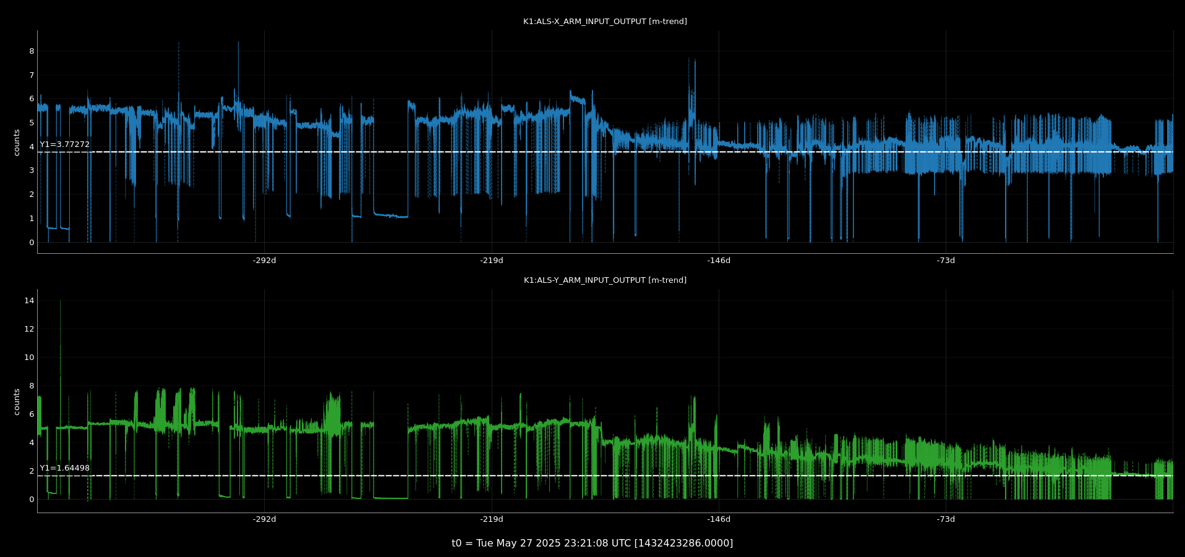The height and width of the screenshot is (557, 1185).
Task: Click the 14 tick on the green plot's y-axis
Action: click(29, 301)
